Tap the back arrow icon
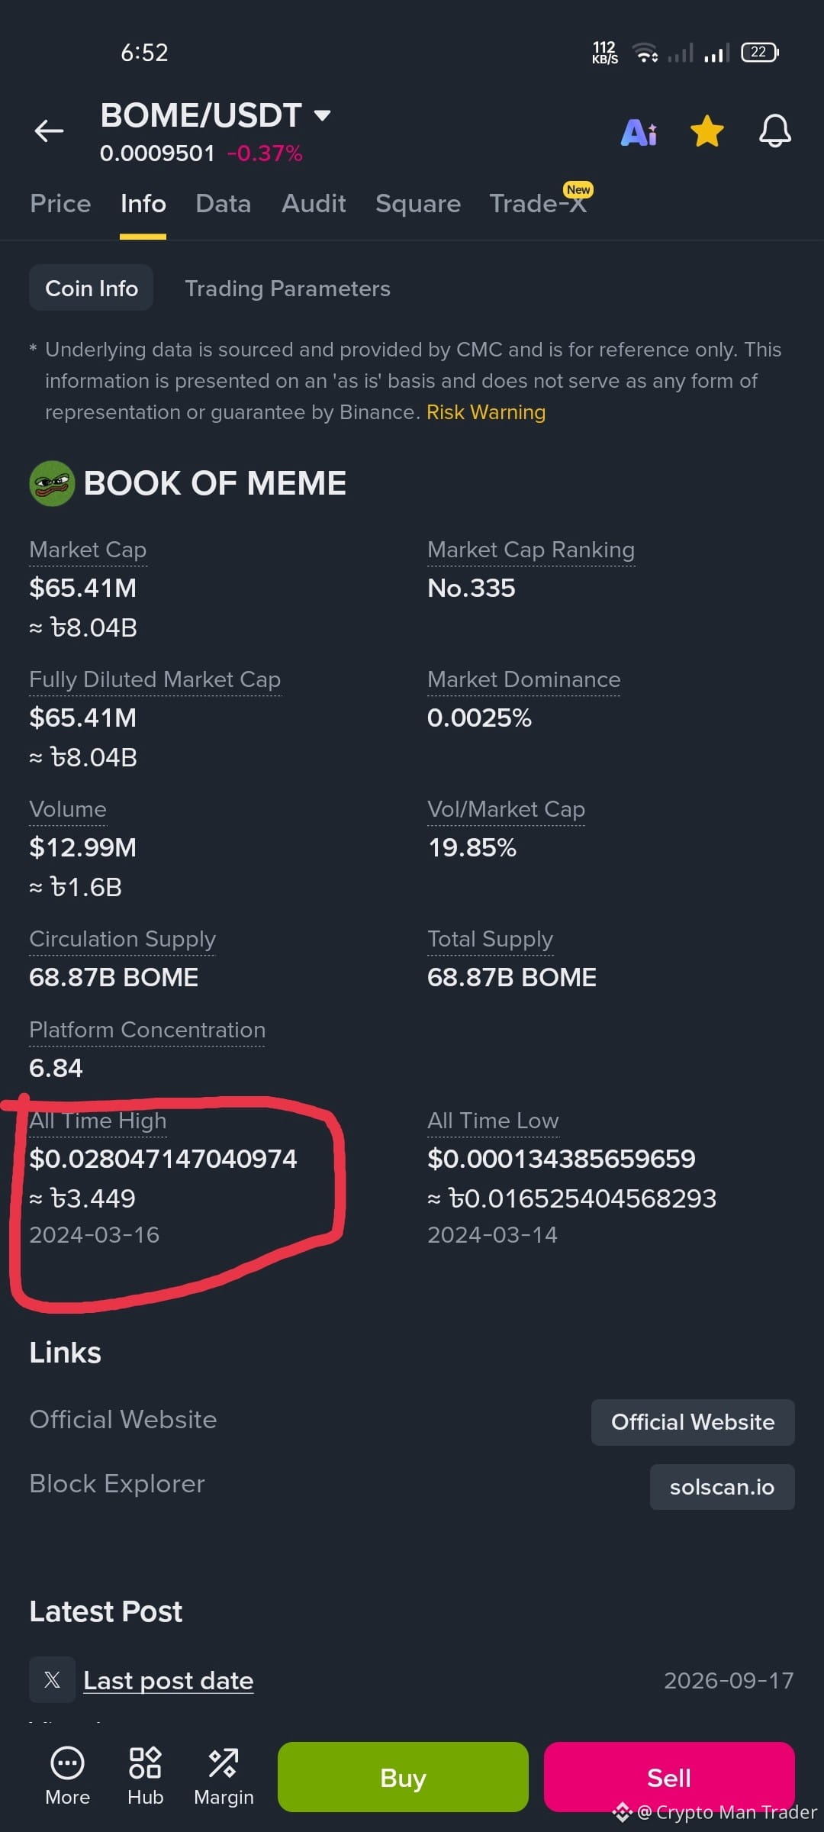 tap(49, 131)
